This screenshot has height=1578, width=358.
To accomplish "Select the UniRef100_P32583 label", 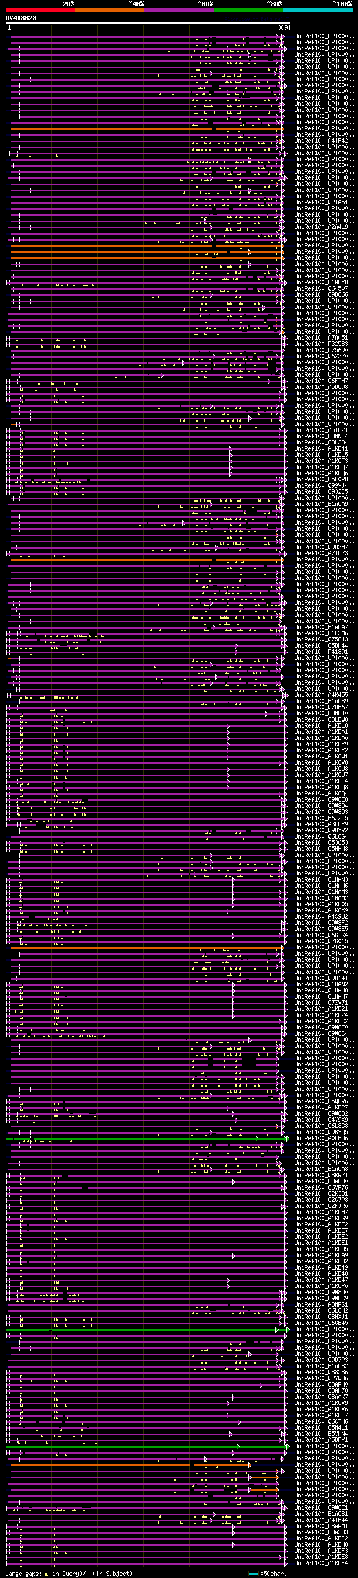I will pos(321,344).
